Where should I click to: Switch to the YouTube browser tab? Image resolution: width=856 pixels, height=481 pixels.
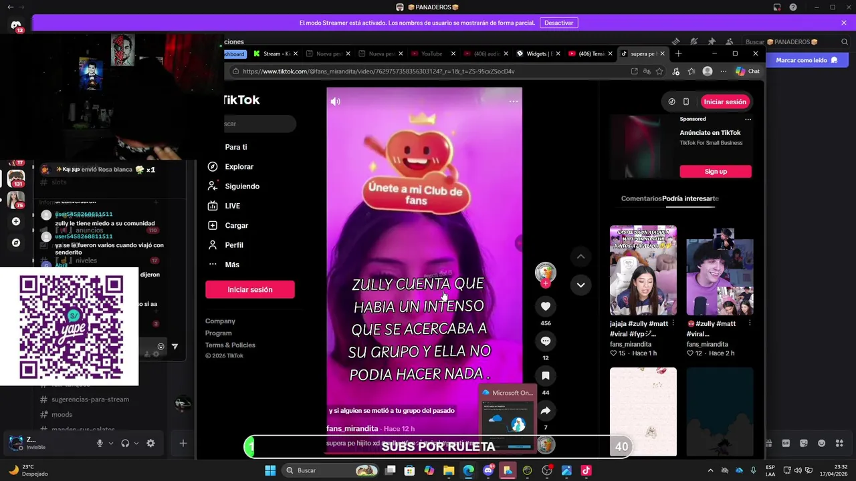click(x=431, y=53)
